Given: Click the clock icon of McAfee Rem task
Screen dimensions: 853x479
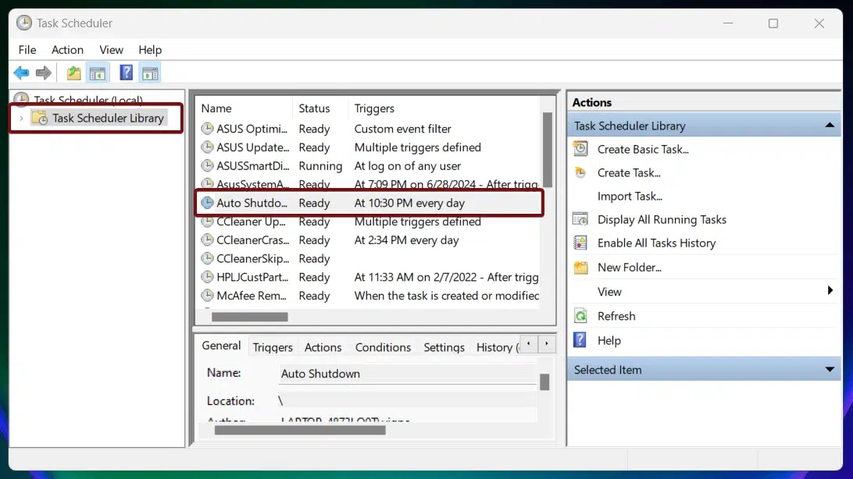Looking at the screenshot, I should pos(207,296).
